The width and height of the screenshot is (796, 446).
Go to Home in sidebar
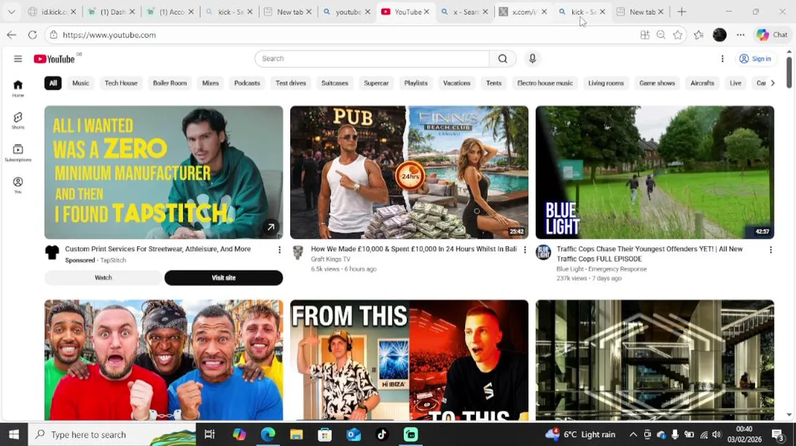pyautogui.click(x=18, y=89)
